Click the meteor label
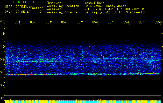This screenshot has width=163, height=103. point(38,8)
